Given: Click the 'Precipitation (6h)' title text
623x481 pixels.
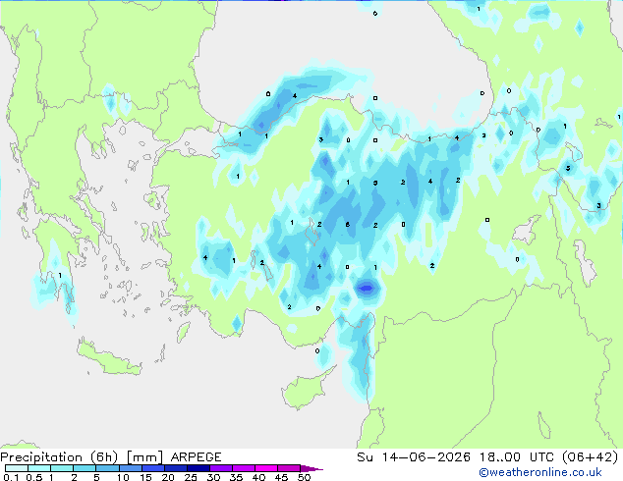Looking at the screenshot, I should (59, 457).
